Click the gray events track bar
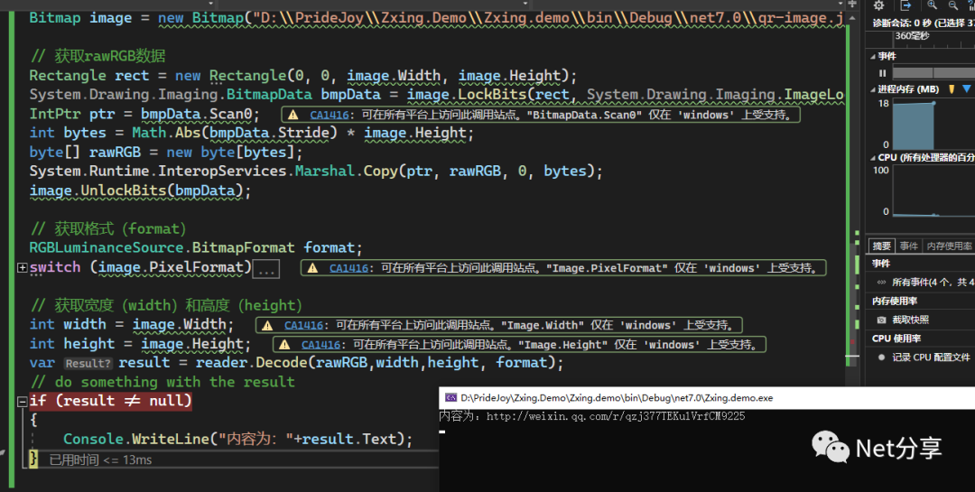The height and width of the screenshot is (492, 975). coord(934,73)
